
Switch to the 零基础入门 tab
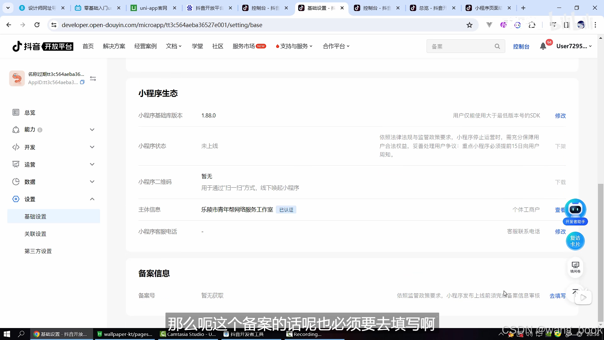click(x=98, y=8)
